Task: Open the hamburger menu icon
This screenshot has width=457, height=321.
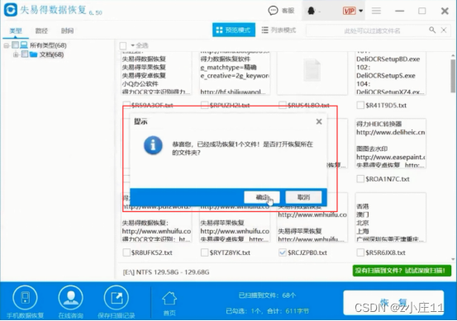Action: coord(376,11)
